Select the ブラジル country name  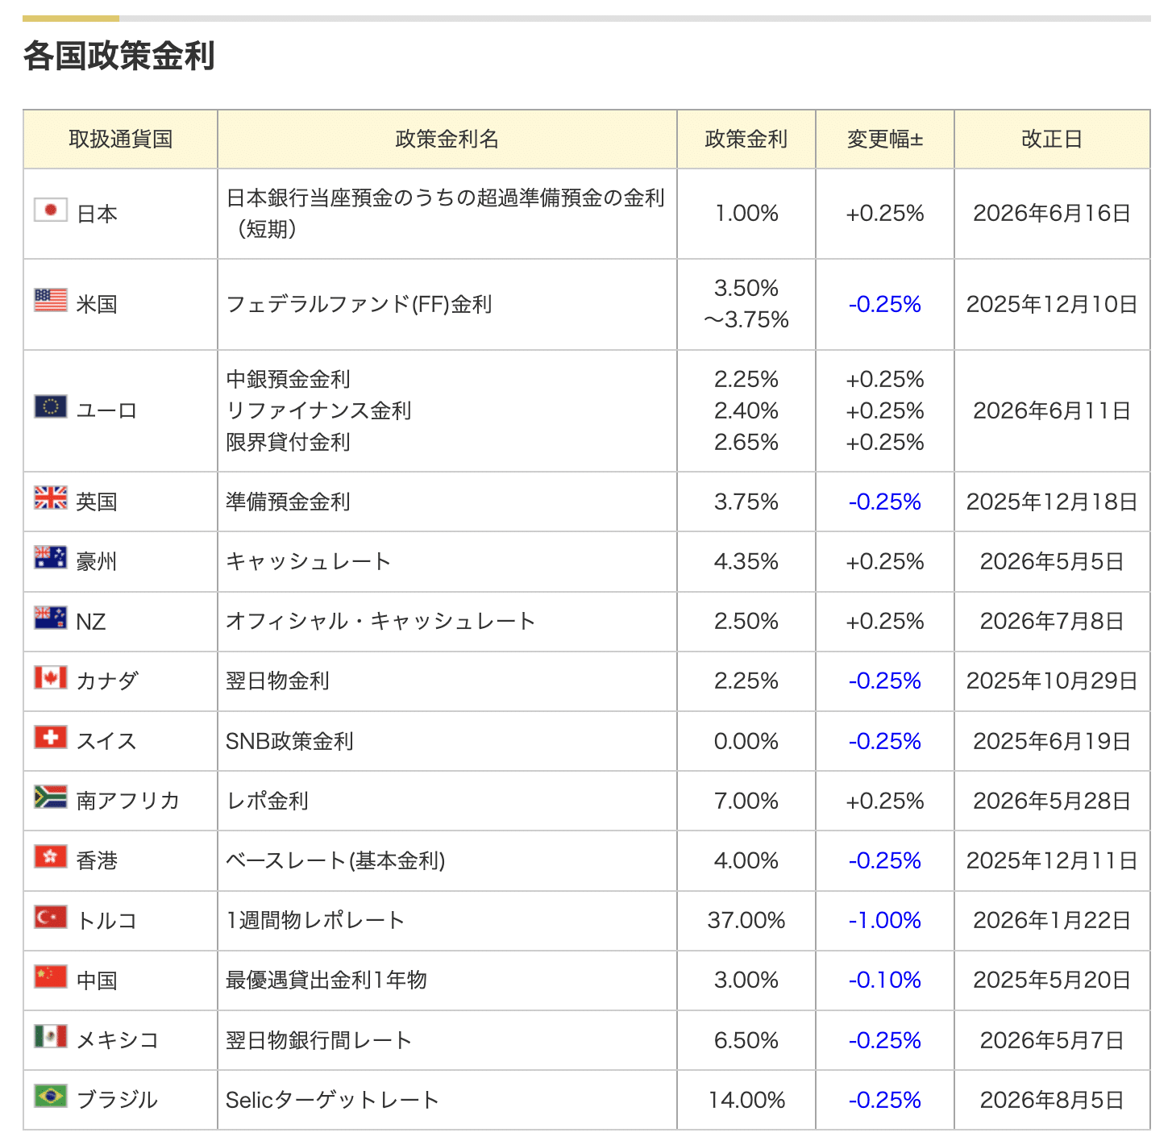(x=118, y=1100)
